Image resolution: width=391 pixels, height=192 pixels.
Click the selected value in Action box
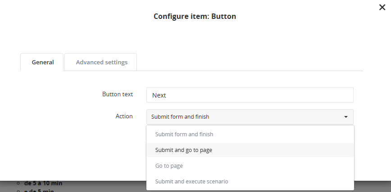(x=180, y=117)
